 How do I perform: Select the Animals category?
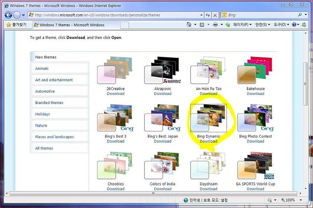pos(60,68)
